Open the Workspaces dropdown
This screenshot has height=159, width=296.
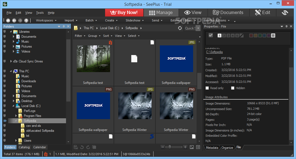tap(46, 20)
